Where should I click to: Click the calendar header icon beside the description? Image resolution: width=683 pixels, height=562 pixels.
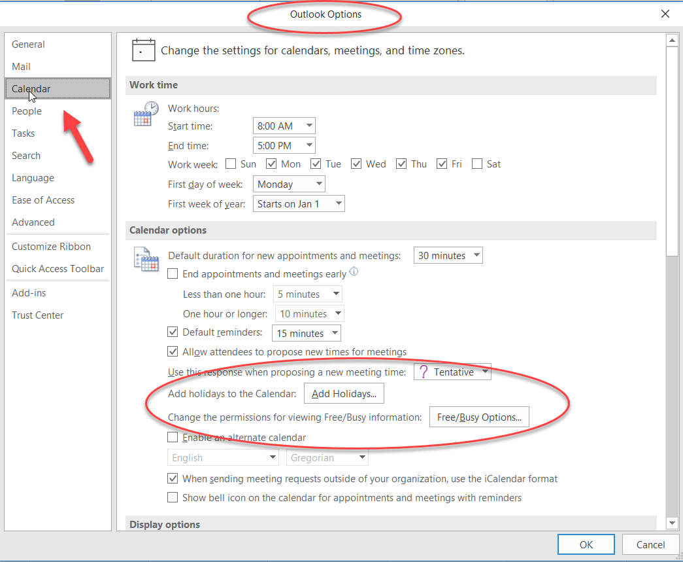click(x=143, y=50)
